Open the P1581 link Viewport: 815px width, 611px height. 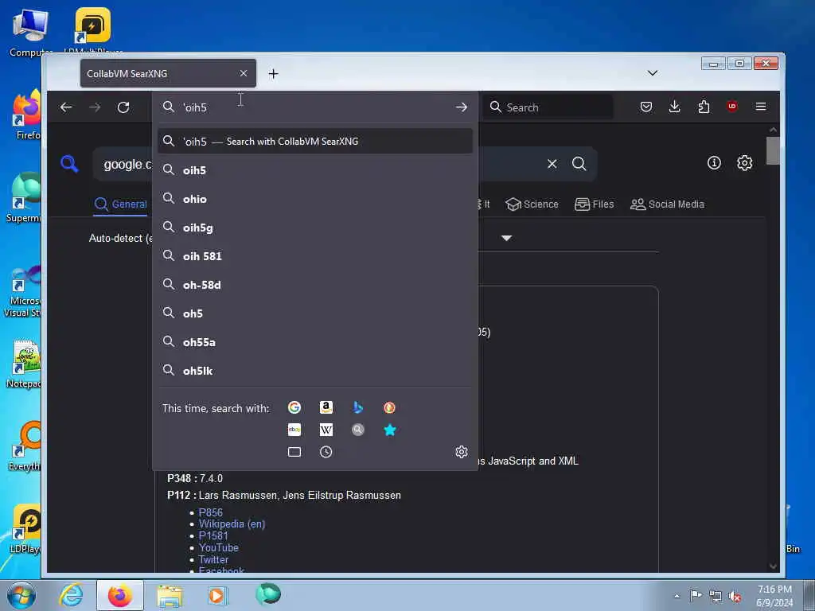(x=213, y=535)
